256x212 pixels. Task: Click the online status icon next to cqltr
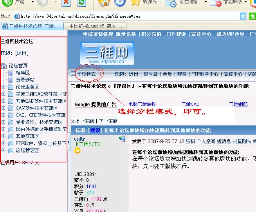coord(122,139)
